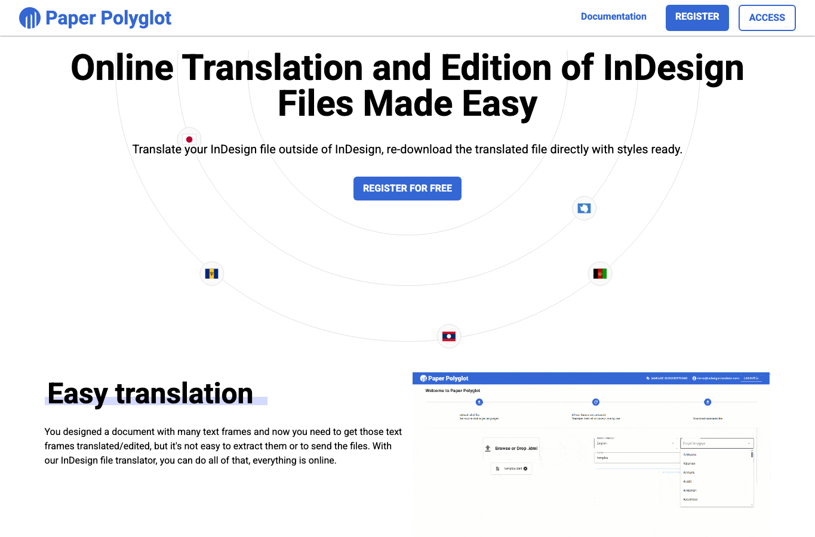
Task: Click the REGISTER button in header
Action: [x=697, y=17]
